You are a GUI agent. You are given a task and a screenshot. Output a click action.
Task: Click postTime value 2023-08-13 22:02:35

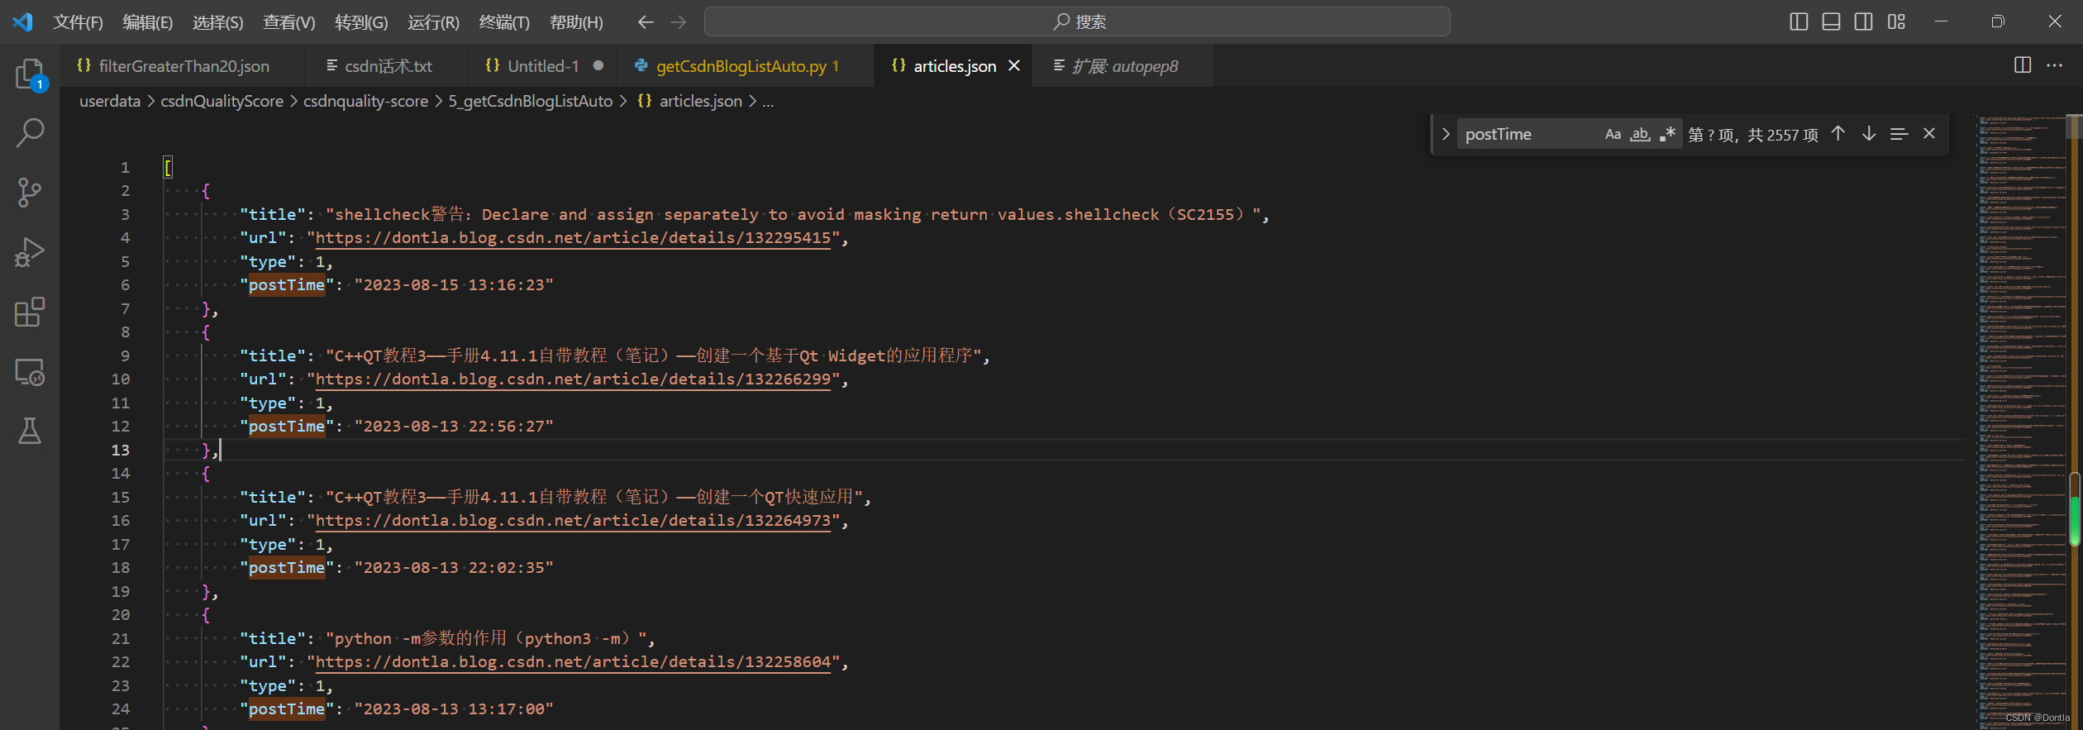[x=454, y=568]
